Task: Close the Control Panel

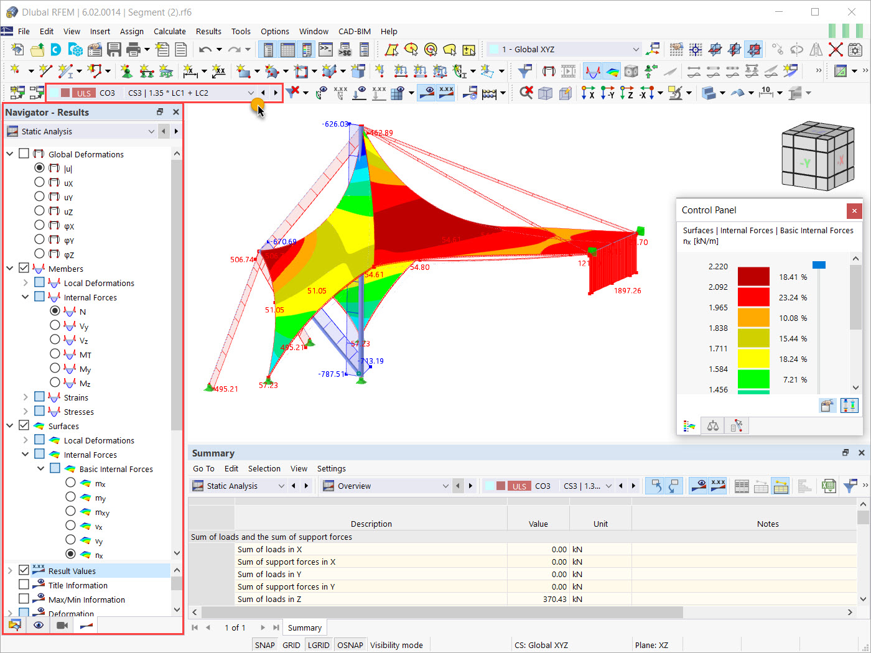Action: [854, 211]
